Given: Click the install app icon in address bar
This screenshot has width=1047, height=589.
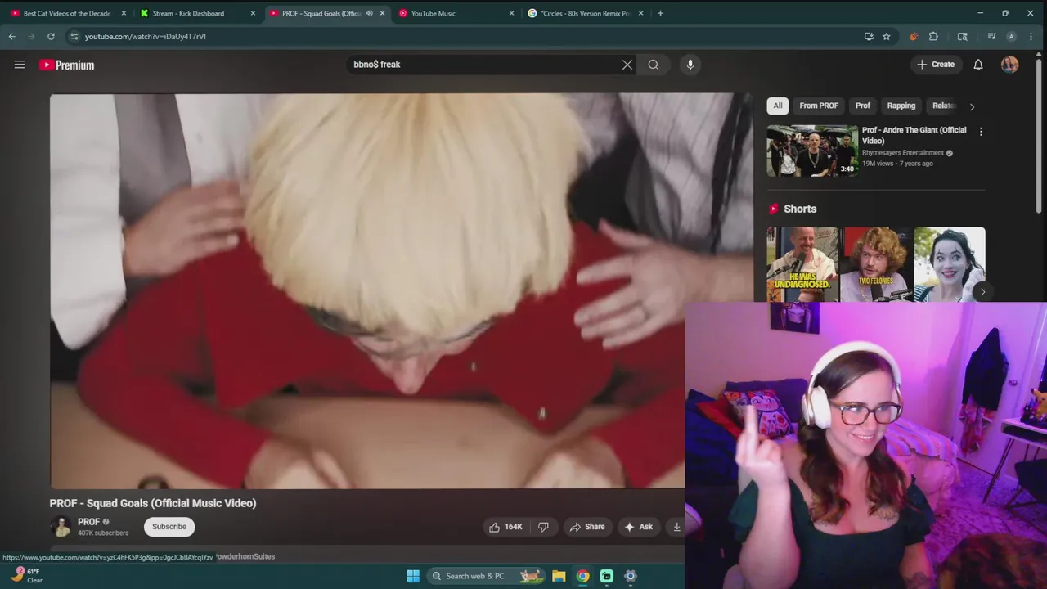Looking at the screenshot, I should [869, 36].
